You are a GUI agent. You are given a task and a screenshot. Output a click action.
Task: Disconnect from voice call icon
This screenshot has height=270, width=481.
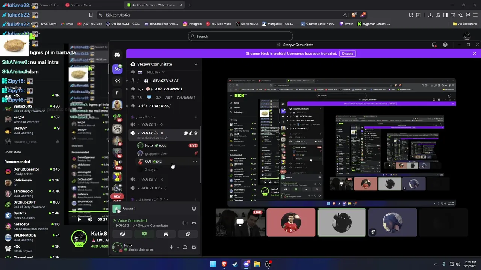click(194, 223)
